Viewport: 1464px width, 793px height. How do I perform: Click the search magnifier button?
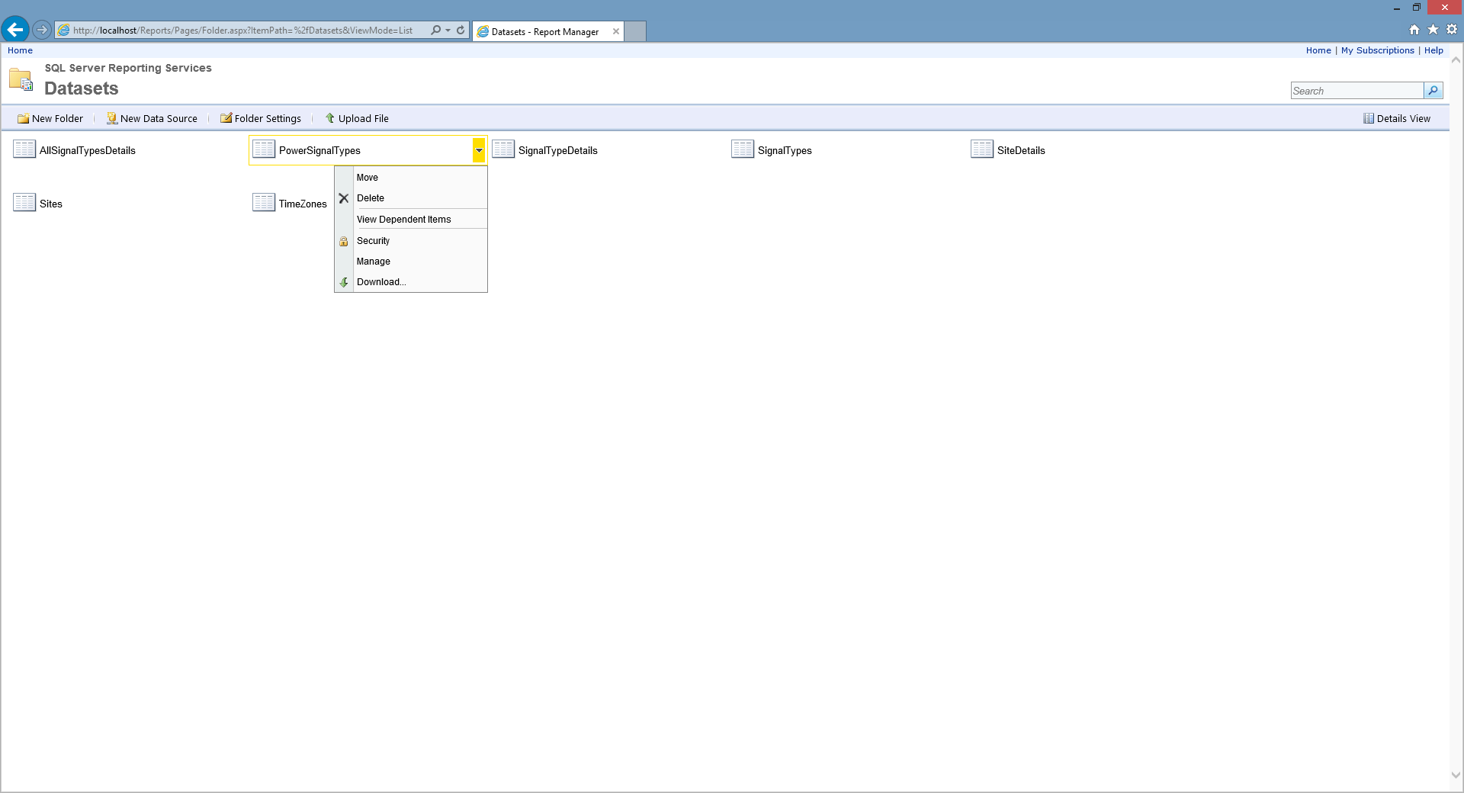(1433, 91)
